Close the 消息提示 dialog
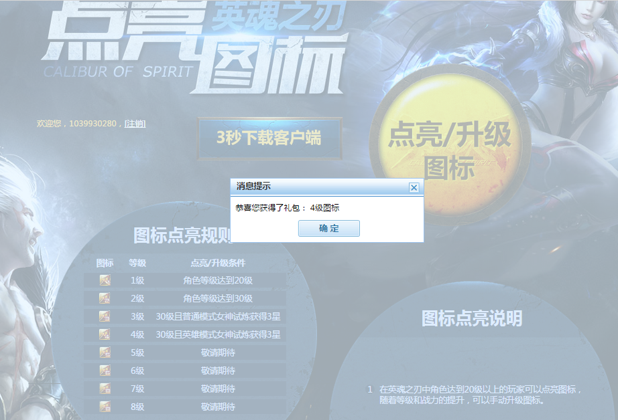Viewport: 618px width, 420px height. (x=414, y=187)
